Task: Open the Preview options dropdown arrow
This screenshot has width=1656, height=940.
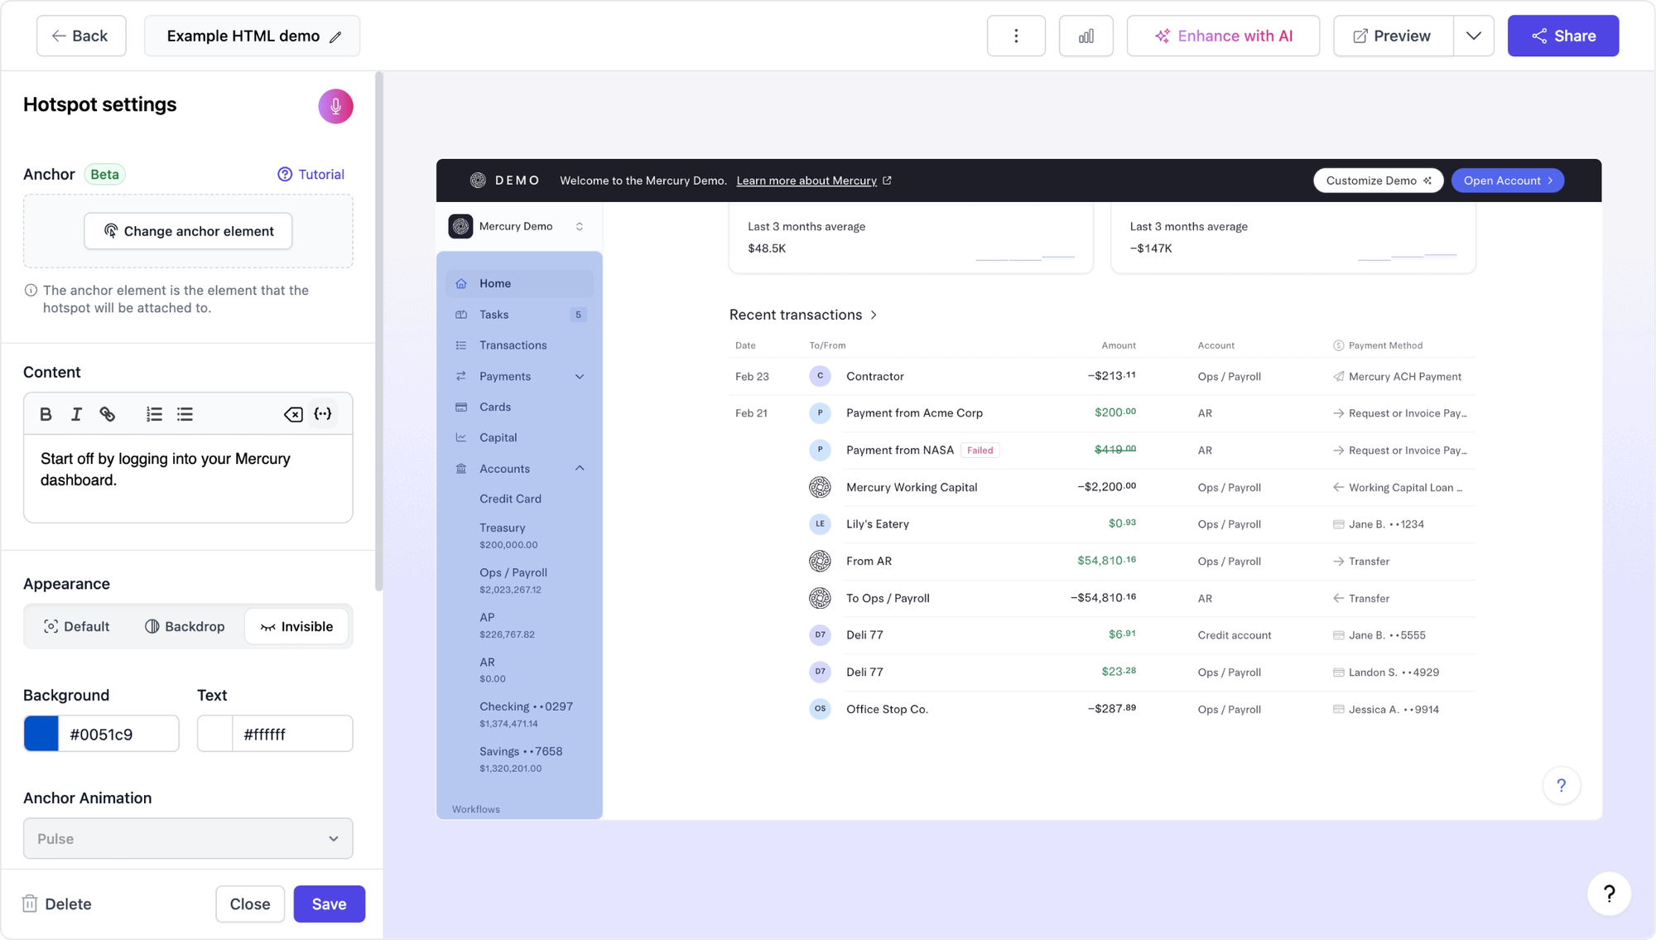Action: [1473, 36]
